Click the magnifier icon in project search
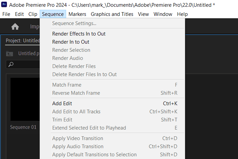238x159 pixels. pyautogui.click(x=11, y=64)
